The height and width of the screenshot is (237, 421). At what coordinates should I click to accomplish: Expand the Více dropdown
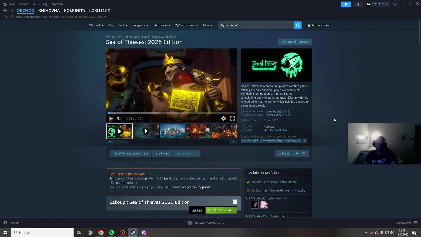click(208, 25)
